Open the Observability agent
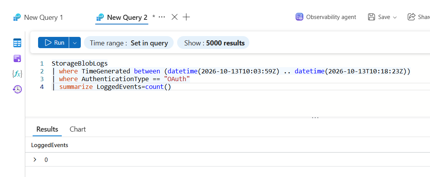Image resolution: width=430 pixels, height=177 pixels. [x=326, y=17]
